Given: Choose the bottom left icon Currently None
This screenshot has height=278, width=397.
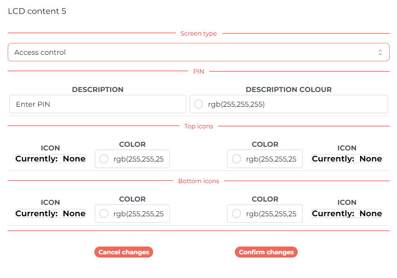Looking at the screenshot, I should (x=50, y=213).
